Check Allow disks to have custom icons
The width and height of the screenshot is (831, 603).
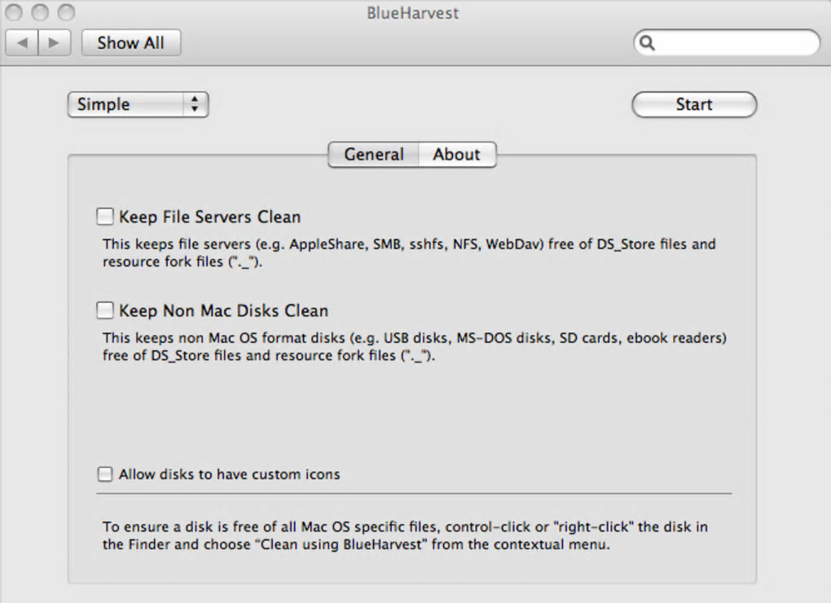105,474
